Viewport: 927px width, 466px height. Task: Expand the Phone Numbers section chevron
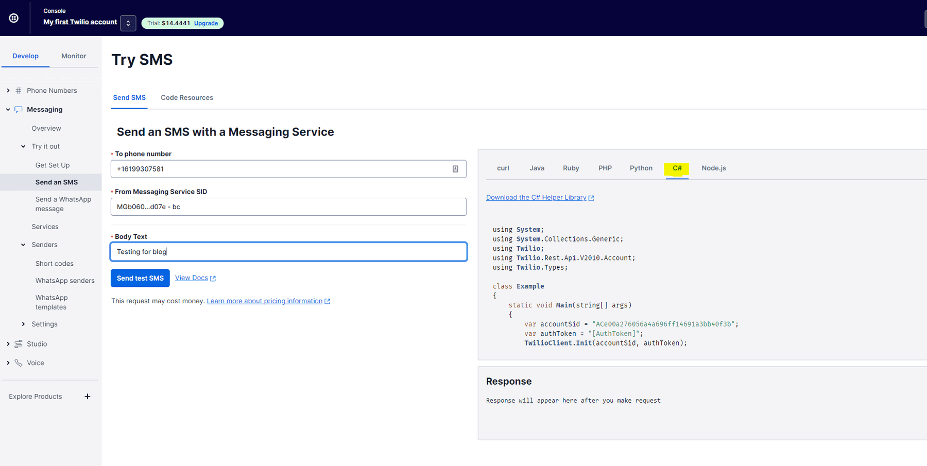(8, 91)
